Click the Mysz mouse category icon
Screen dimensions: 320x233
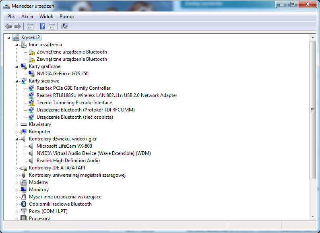click(24, 197)
